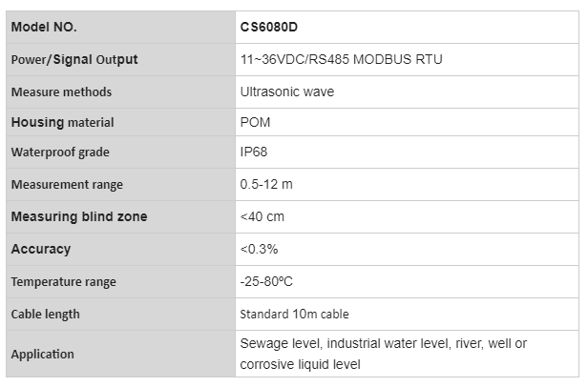Click the Model NO. label cell
Screen dimensions: 588x387
point(120,27)
